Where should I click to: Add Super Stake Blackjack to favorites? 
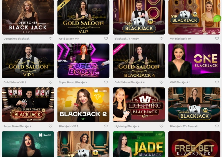(51, 126)
